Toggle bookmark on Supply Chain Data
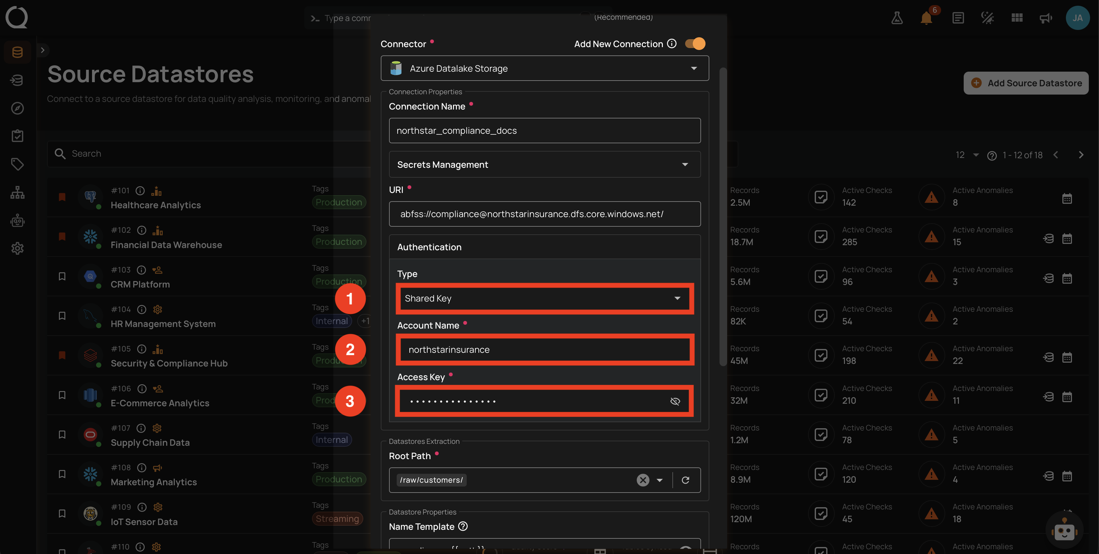The image size is (1099, 554). 62,435
